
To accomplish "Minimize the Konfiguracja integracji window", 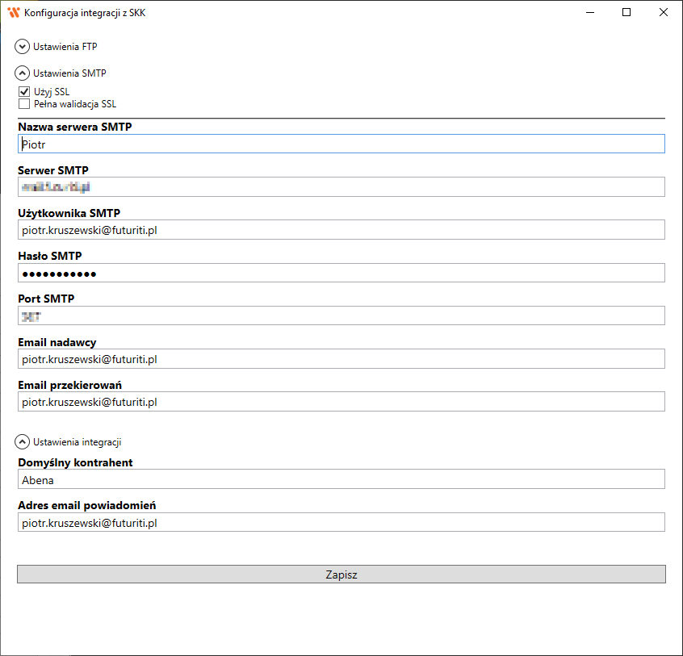I will (590, 13).
